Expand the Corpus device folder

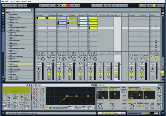click(x=8, y=15)
